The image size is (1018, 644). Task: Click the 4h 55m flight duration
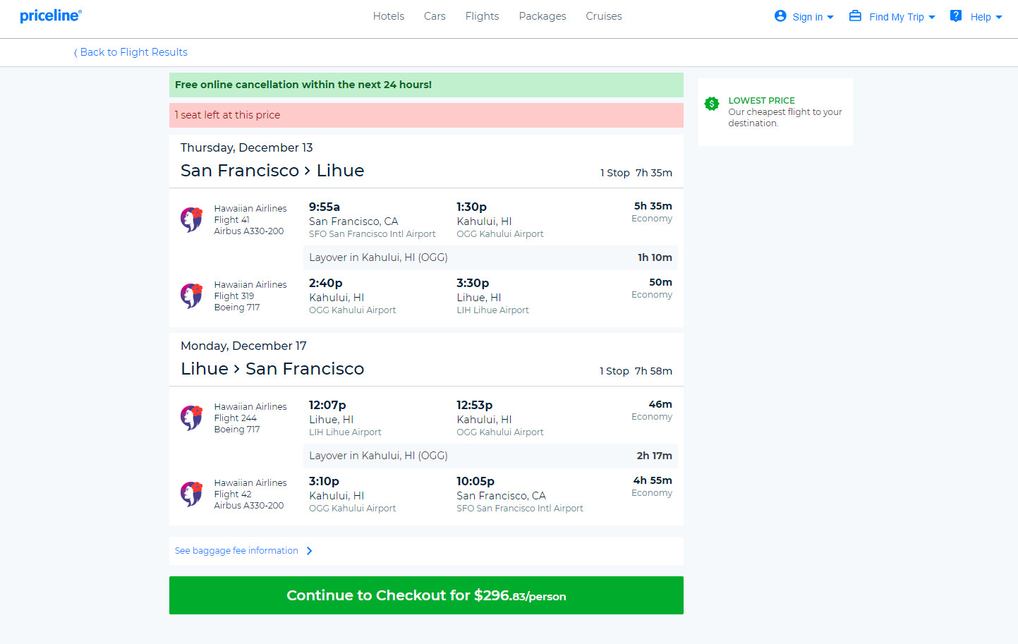[653, 480]
